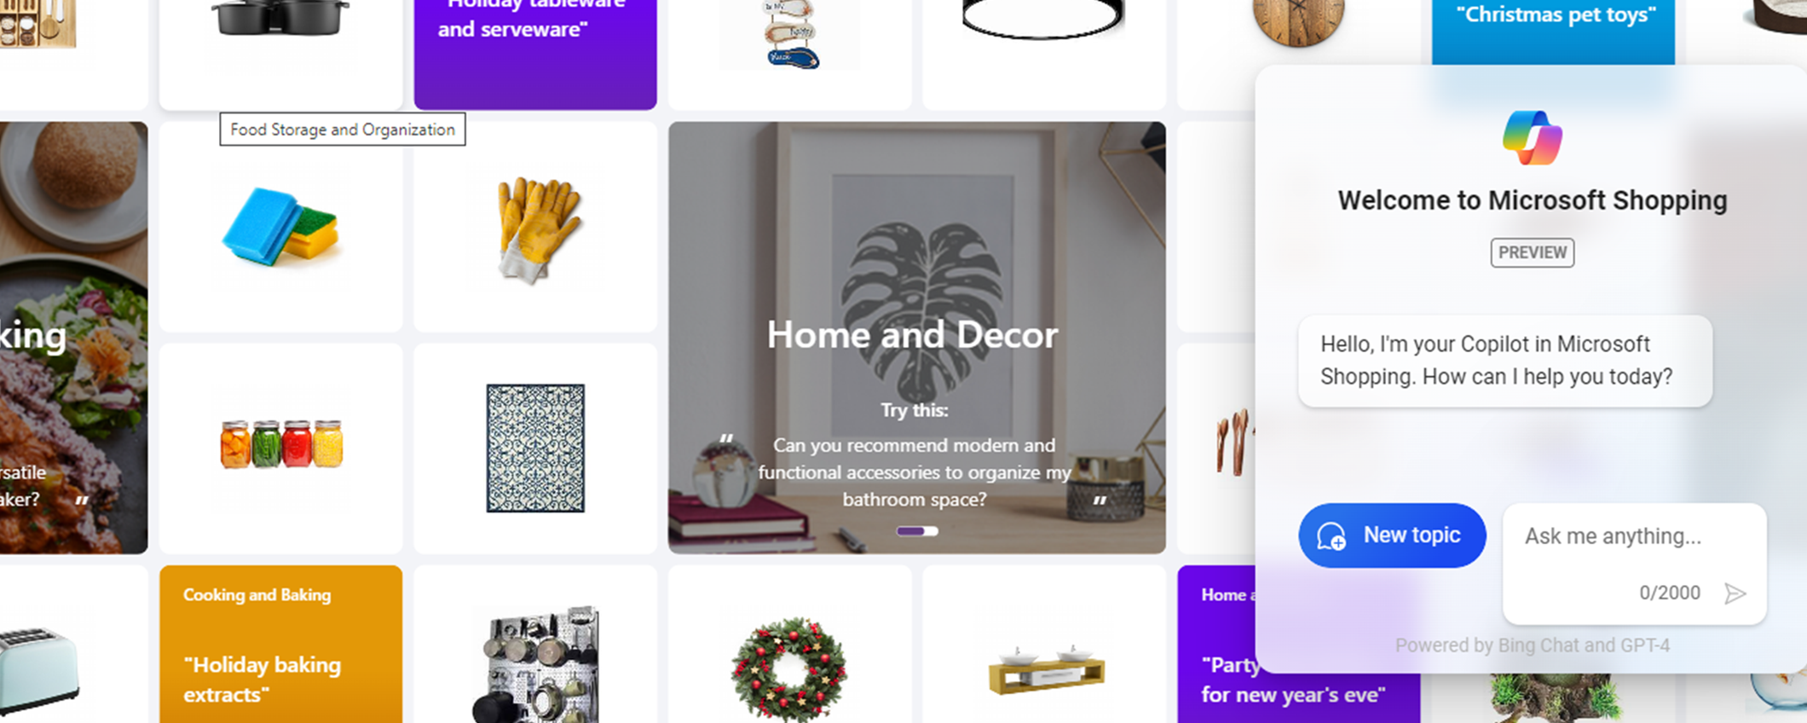Click the Holiday tableware and serveware card

pos(535,55)
